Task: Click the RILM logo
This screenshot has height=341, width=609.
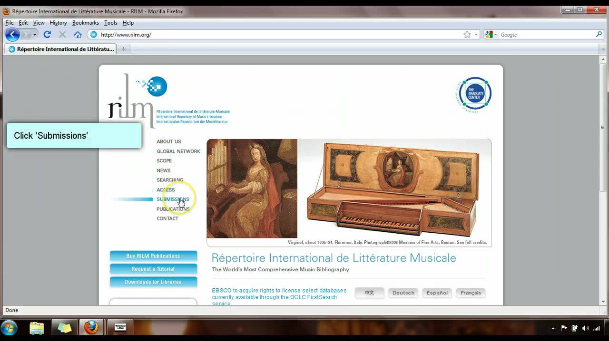Action: coord(138,100)
